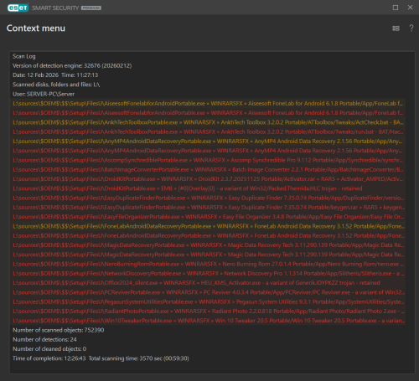Select the EasyFileOrganizerPortable.exe detection entry
Viewport: 419px width, 381px height.
click(208, 217)
